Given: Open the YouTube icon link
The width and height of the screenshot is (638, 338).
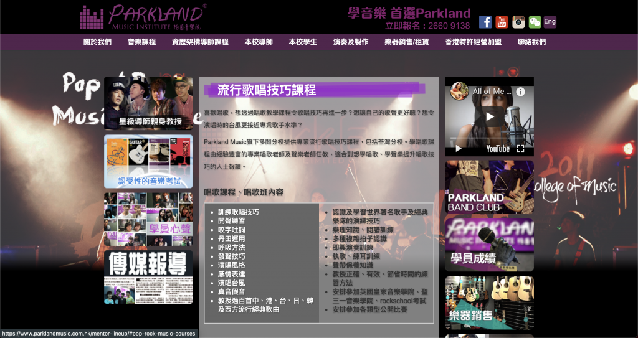Looking at the screenshot, I should pos(502,22).
